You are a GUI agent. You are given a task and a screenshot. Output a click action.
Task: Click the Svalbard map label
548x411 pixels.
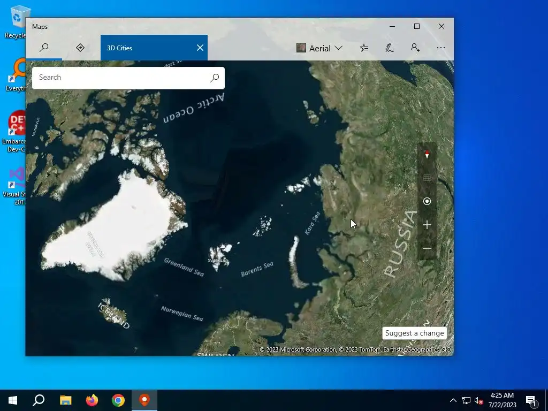tap(218, 261)
